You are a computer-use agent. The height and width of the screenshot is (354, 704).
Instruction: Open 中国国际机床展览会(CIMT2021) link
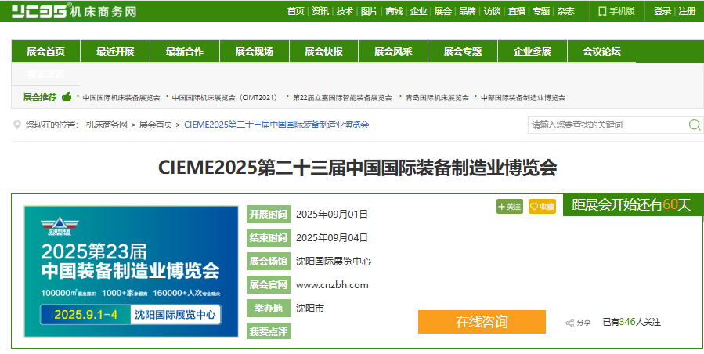(x=225, y=97)
